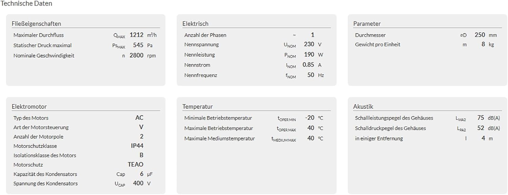Click Statischer Druck maximal label
508x195 pixels.
(43, 45)
